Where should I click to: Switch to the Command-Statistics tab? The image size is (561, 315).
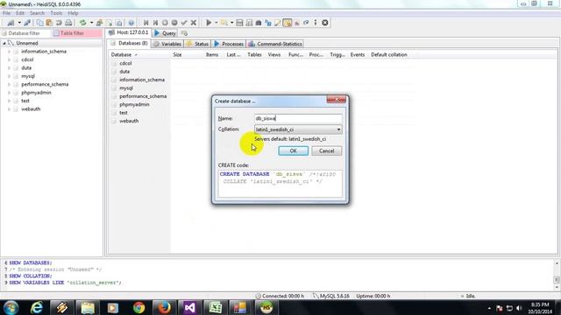275,44
